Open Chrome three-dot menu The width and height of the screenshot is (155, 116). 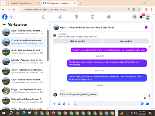pos(152,10)
